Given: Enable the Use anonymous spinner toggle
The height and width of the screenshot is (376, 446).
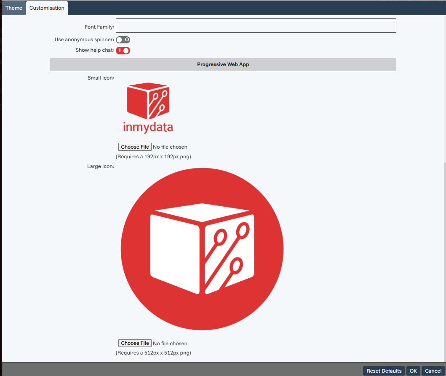Looking at the screenshot, I should pos(123,40).
